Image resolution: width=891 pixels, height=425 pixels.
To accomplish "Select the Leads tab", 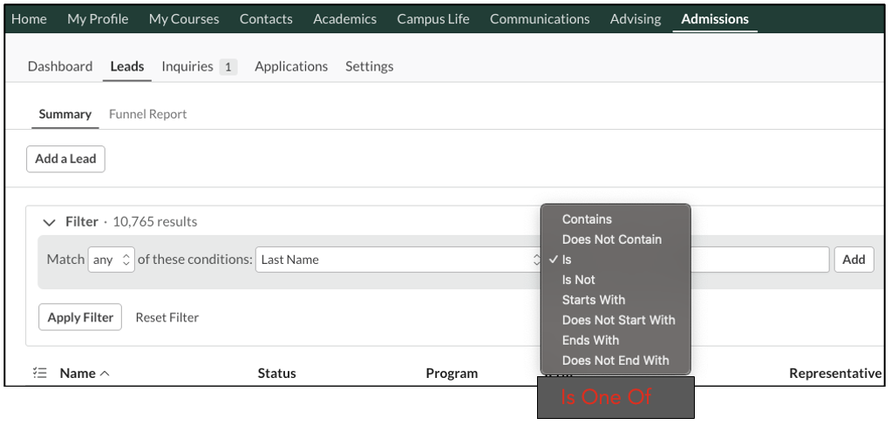I will 126,66.
